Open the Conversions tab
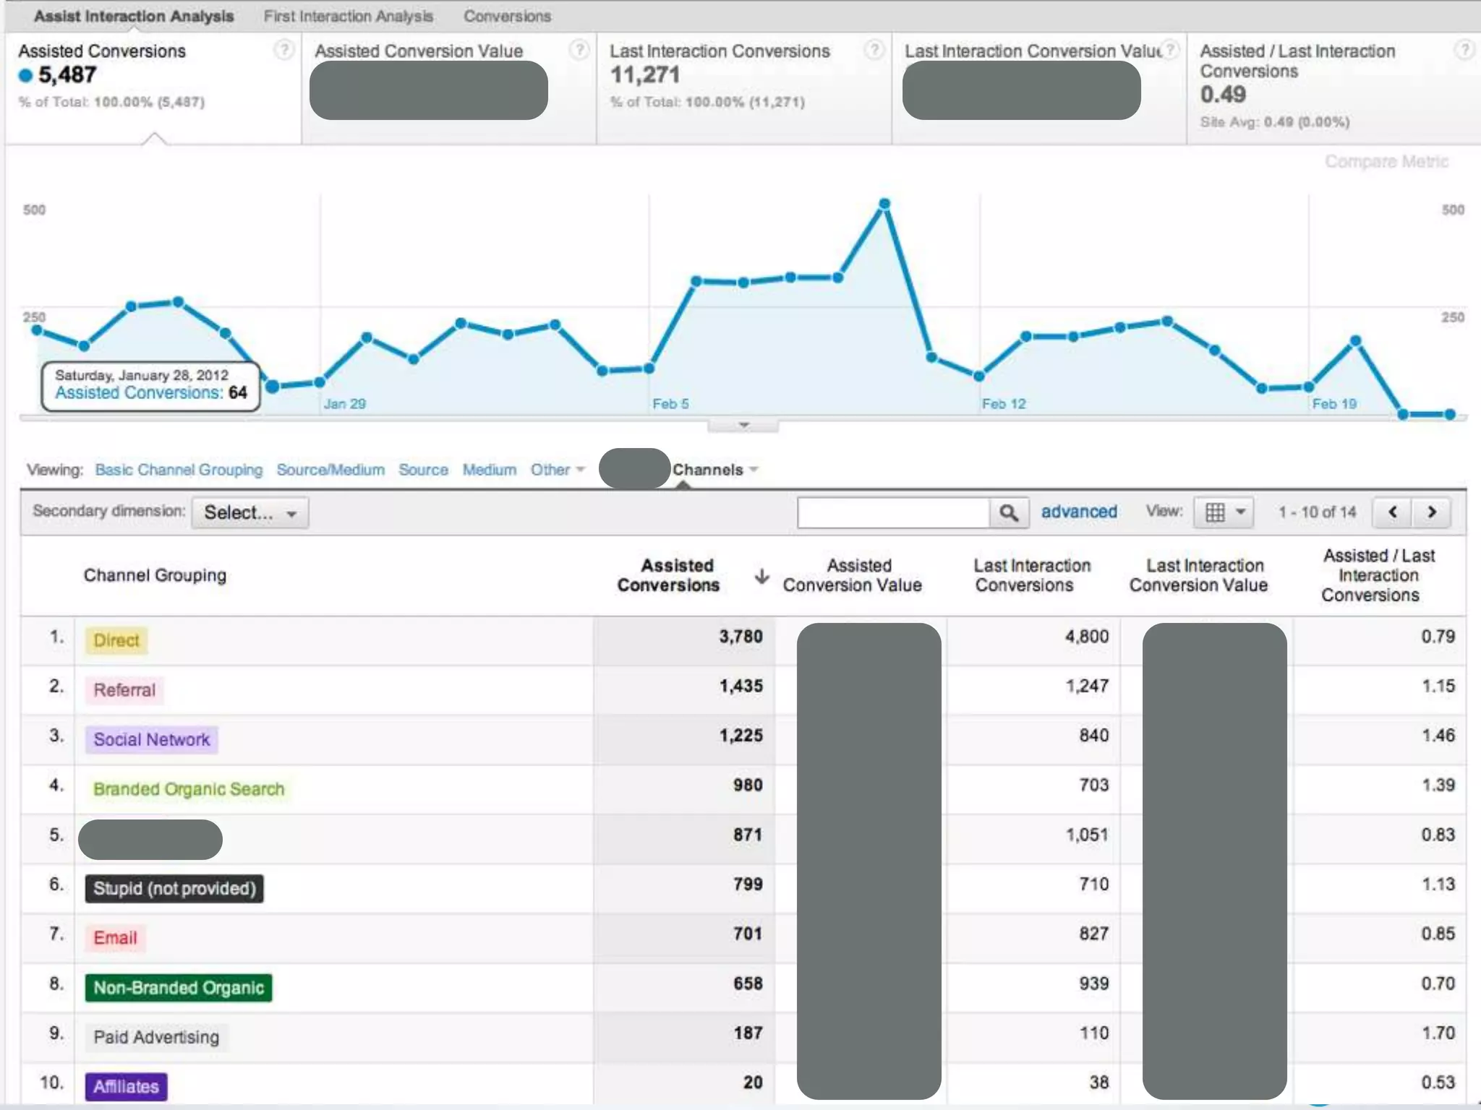 point(507,16)
